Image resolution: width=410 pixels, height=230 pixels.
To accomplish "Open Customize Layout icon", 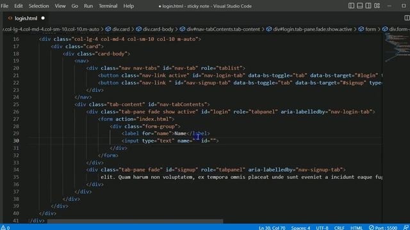I will (377, 6).
